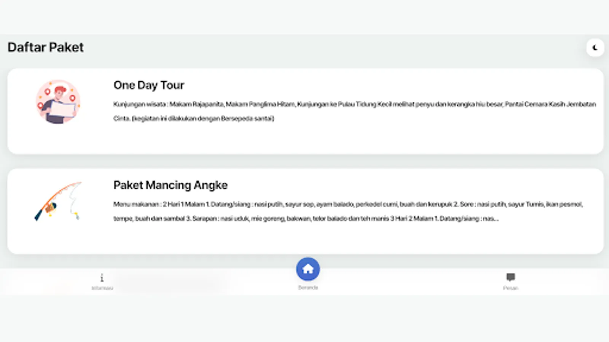Select the Pesan tab label
Image resolution: width=609 pixels, height=342 pixels.
(x=510, y=288)
